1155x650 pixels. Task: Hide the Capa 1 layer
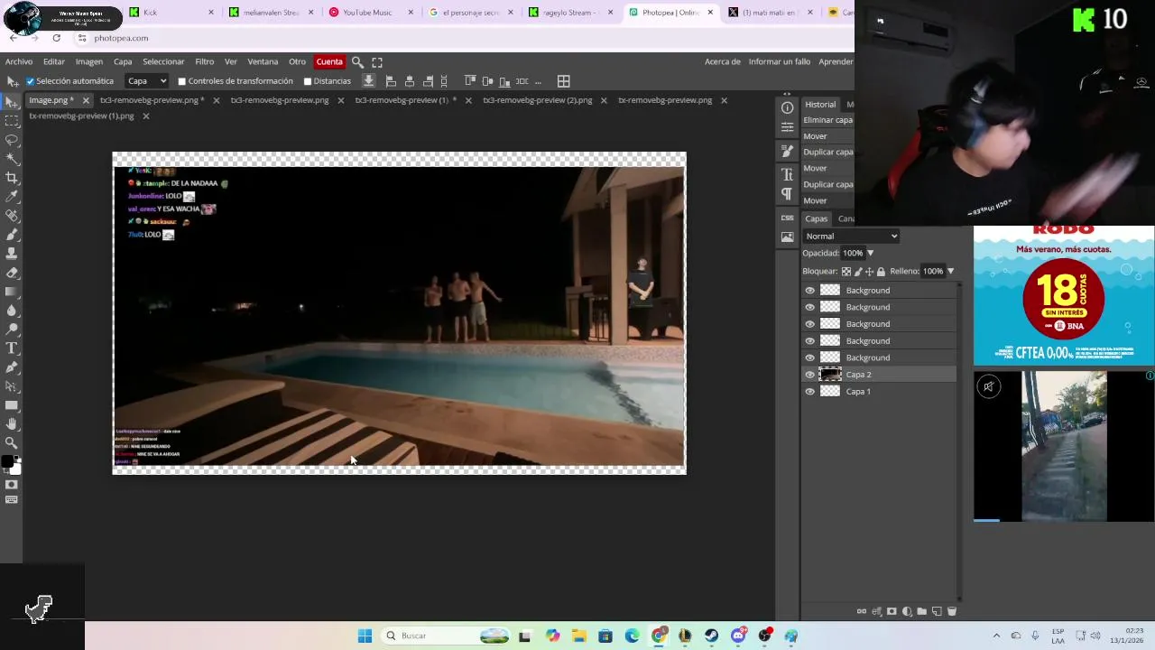pyautogui.click(x=809, y=392)
